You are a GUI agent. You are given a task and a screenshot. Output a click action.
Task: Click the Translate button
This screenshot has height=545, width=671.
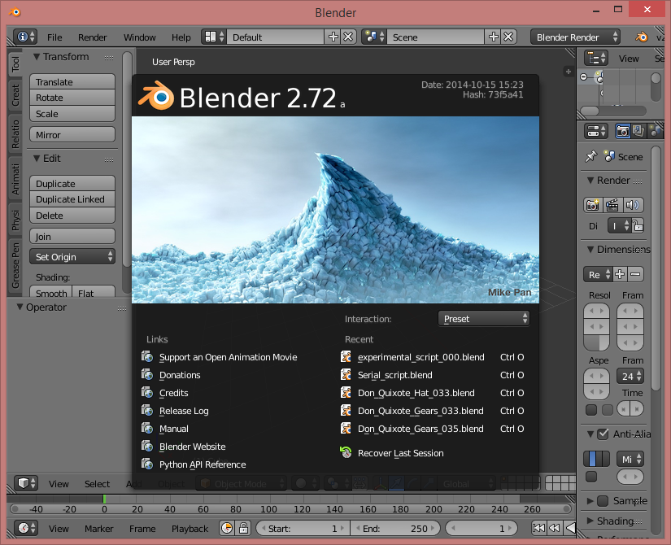pyautogui.click(x=72, y=82)
